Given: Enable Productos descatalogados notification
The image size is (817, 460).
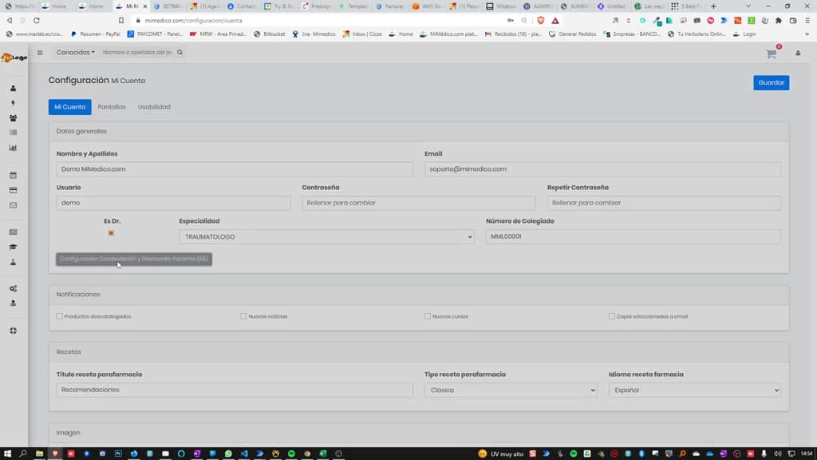Looking at the screenshot, I should (x=59, y=316).
